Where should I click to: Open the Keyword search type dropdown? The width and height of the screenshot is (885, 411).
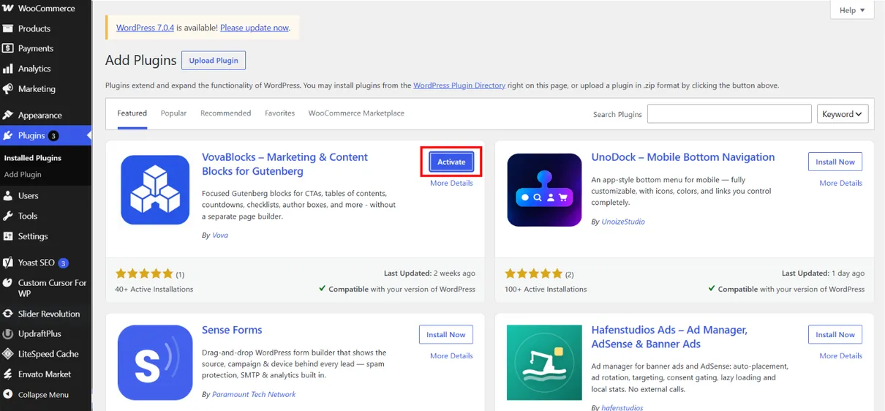[843, 114]
